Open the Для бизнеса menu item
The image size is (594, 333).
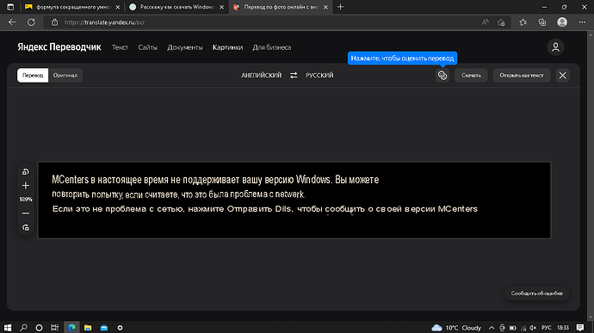pos(272,47)
